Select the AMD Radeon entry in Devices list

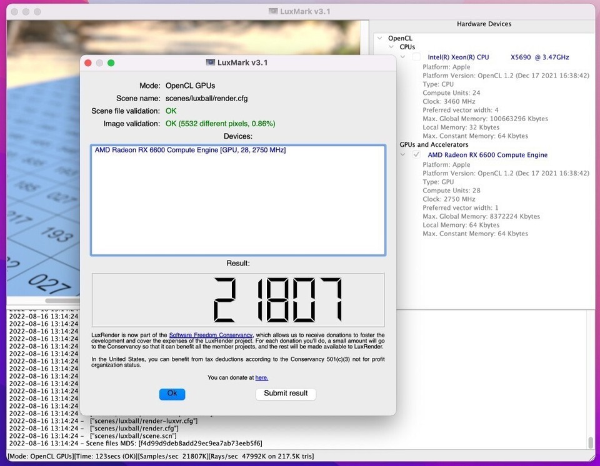pos(190,151)
